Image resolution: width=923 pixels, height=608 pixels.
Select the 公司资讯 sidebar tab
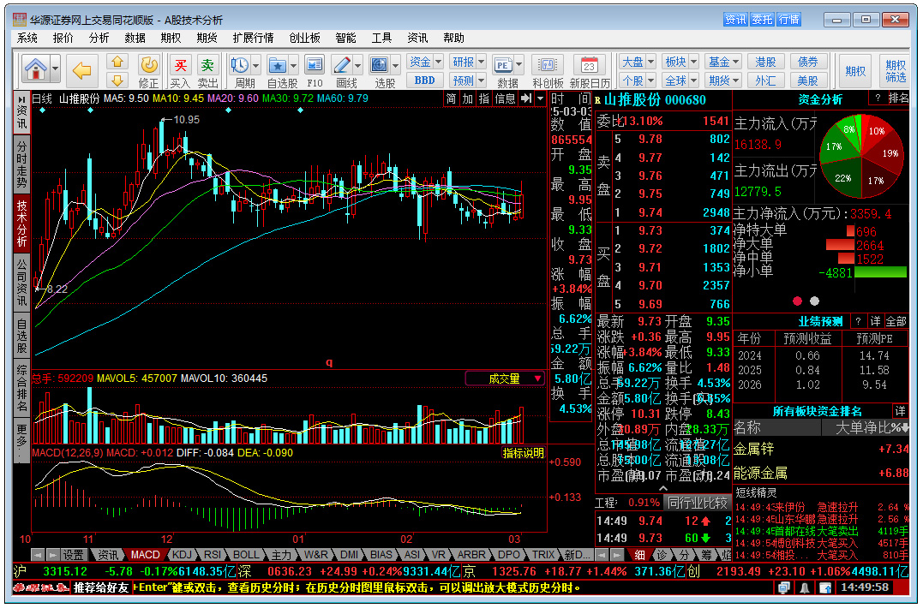point(21,283)
